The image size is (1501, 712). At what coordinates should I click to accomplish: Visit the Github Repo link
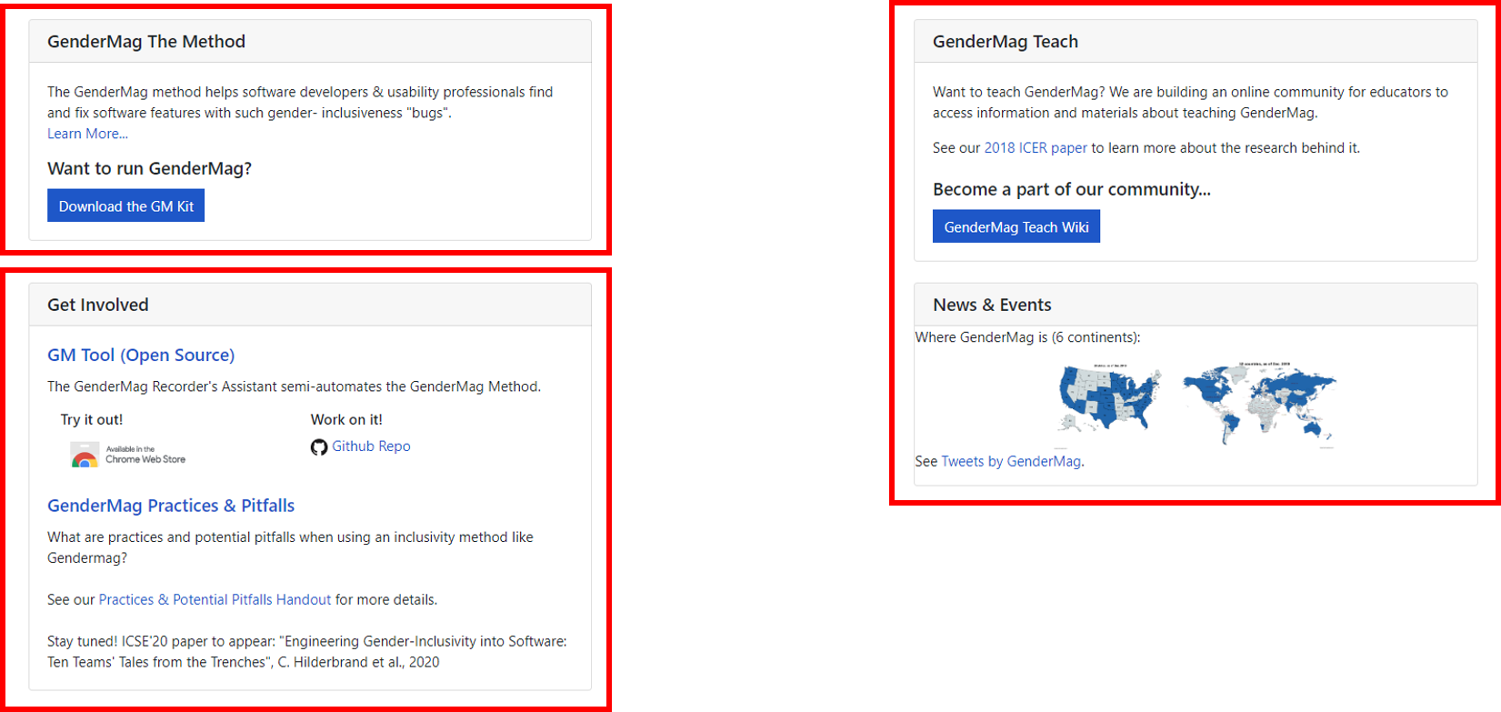tap(371, 446)
